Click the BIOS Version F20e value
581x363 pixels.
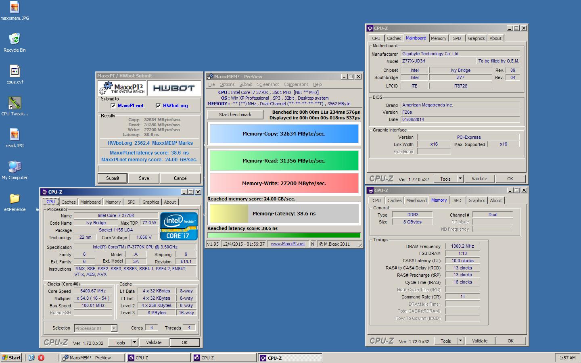pyautogui.click(x=460, y=112)
